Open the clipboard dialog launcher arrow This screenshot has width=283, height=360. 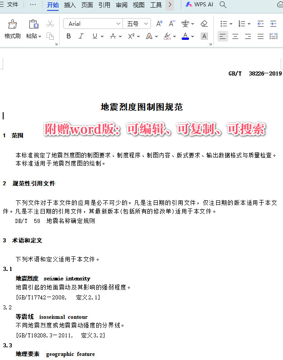56,44
